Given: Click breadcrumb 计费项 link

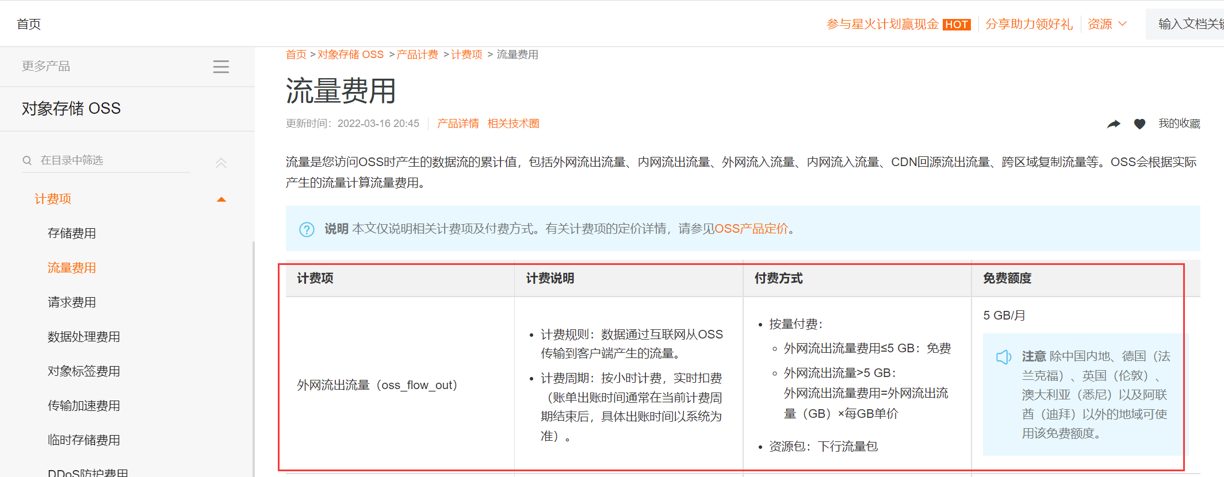Looking at the screenshot, I should point(466,55).
